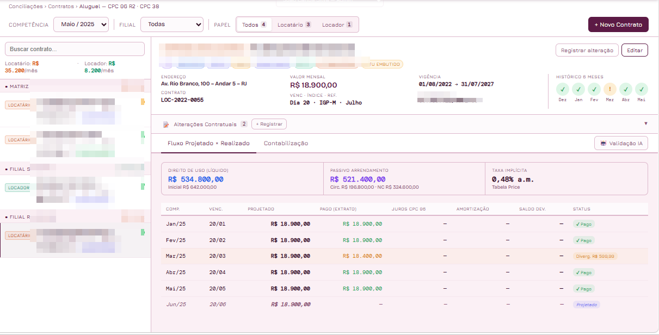The width and height of the screenshot is (659, 335).
Task: Click the Mai history check icon
Action: [x=642, y=89]
